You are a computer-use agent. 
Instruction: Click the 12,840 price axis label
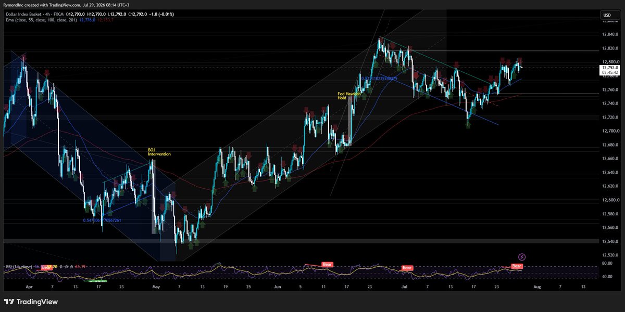[x=609, y=34]
